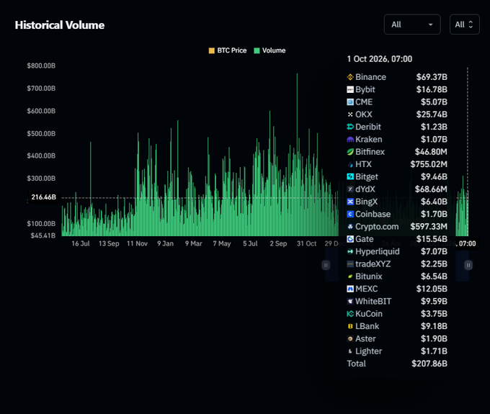Click the Total value $207.86B
490x414 pixels.
click(x=429, y=364)
